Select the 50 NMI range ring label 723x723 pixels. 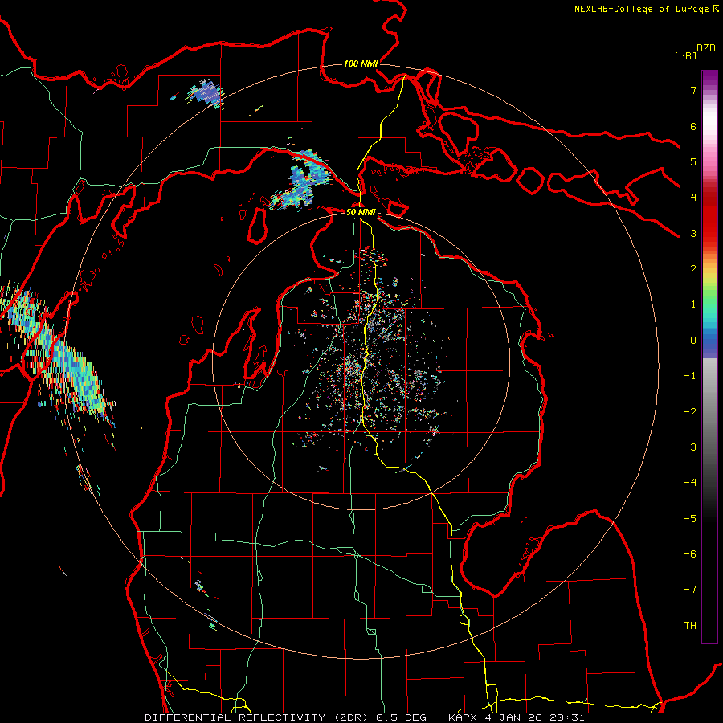[x=361, y=212]
